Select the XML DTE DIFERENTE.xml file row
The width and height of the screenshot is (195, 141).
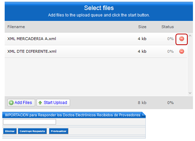(96, 52)
